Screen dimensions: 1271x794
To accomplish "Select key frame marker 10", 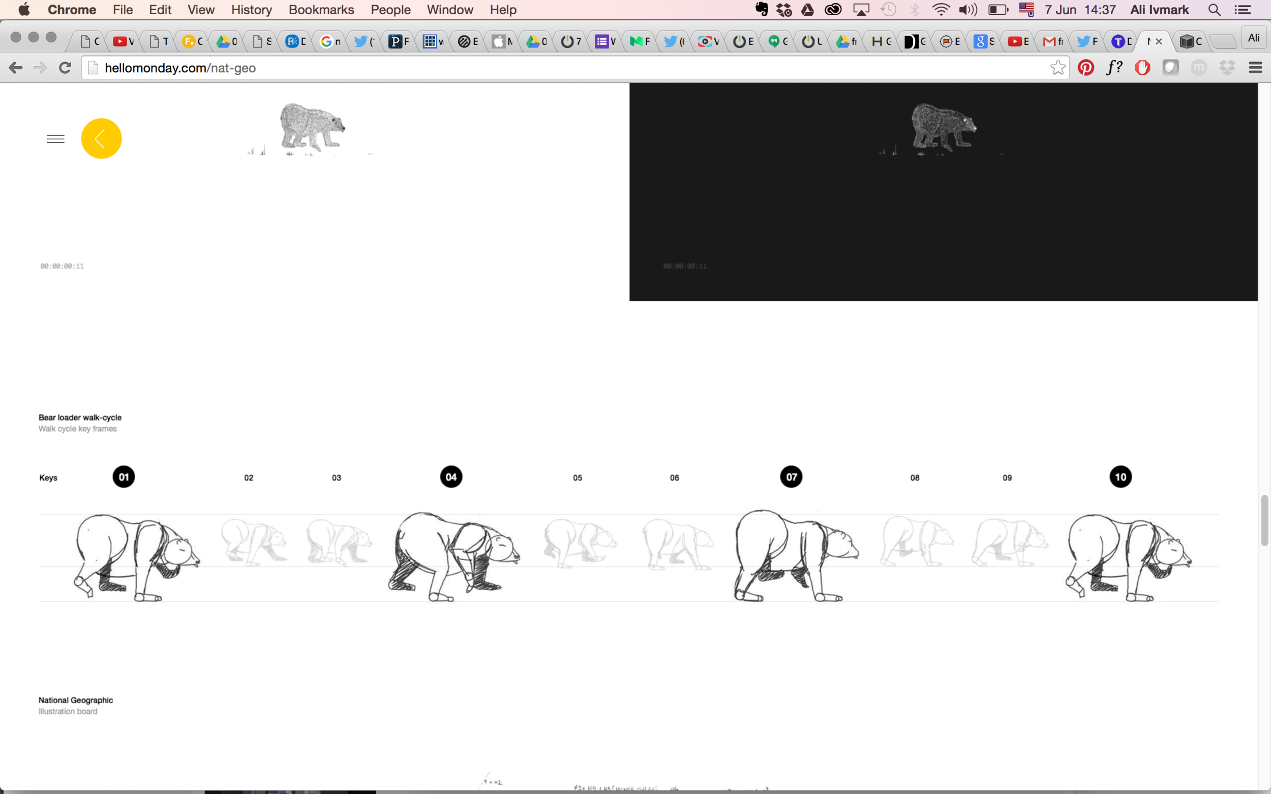I will coord(1120,477).
